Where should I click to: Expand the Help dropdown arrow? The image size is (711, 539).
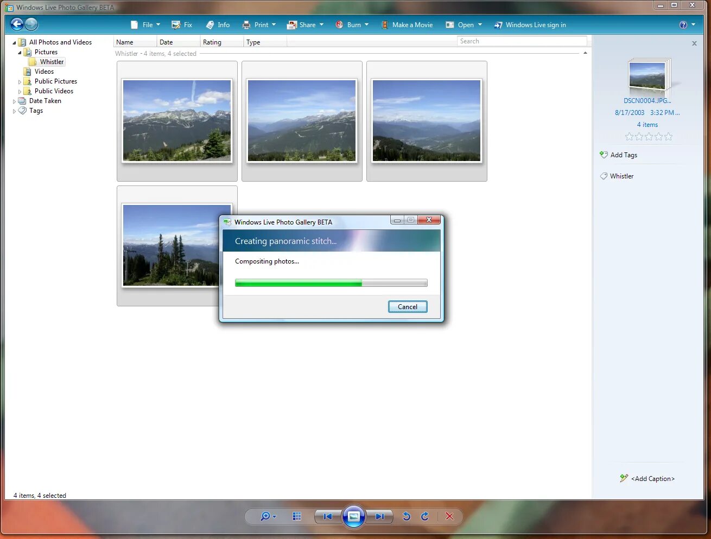point(693,25)
